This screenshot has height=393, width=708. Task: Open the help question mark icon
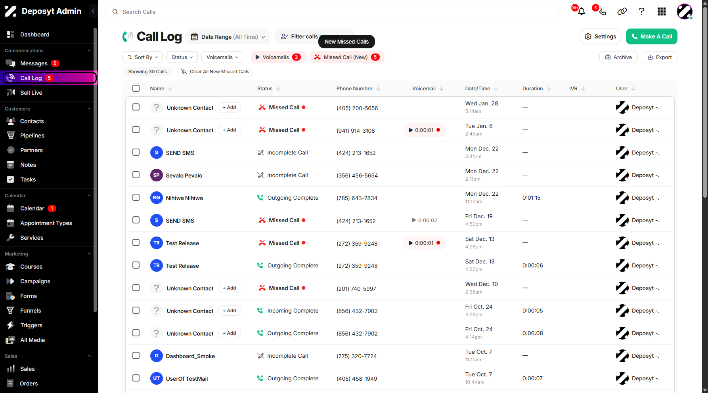pos(641,11)
